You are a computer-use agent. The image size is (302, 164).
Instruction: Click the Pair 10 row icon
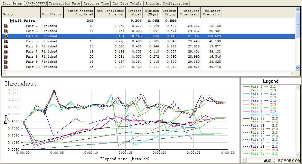[6, 67]
